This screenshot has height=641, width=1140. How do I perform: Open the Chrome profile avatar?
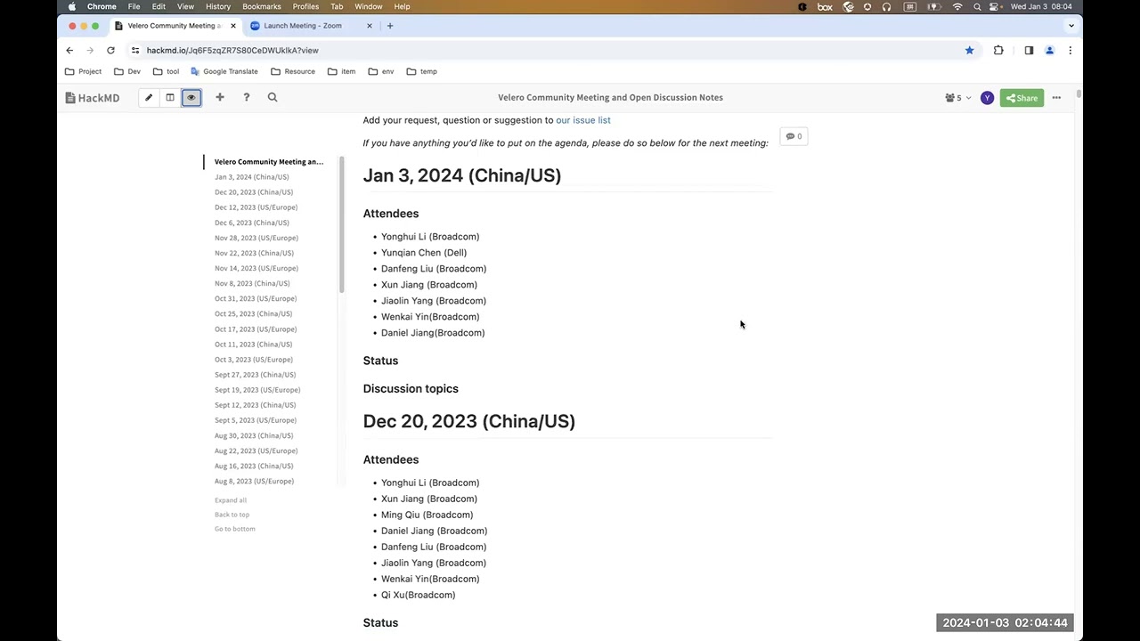click(x=1049, y=51)
